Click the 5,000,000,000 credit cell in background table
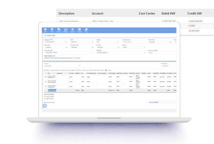The width and height of the screenshot is (214, 144). (x=195, y=21)
